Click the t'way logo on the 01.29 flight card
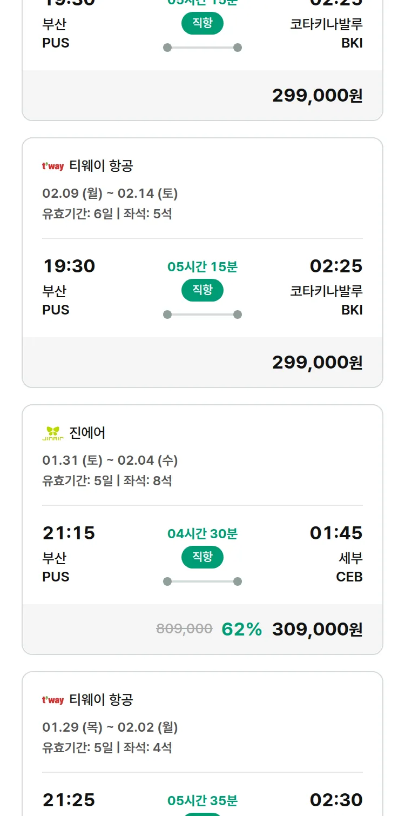The height and width of the screenshot is (816, 405). (53, 700)
